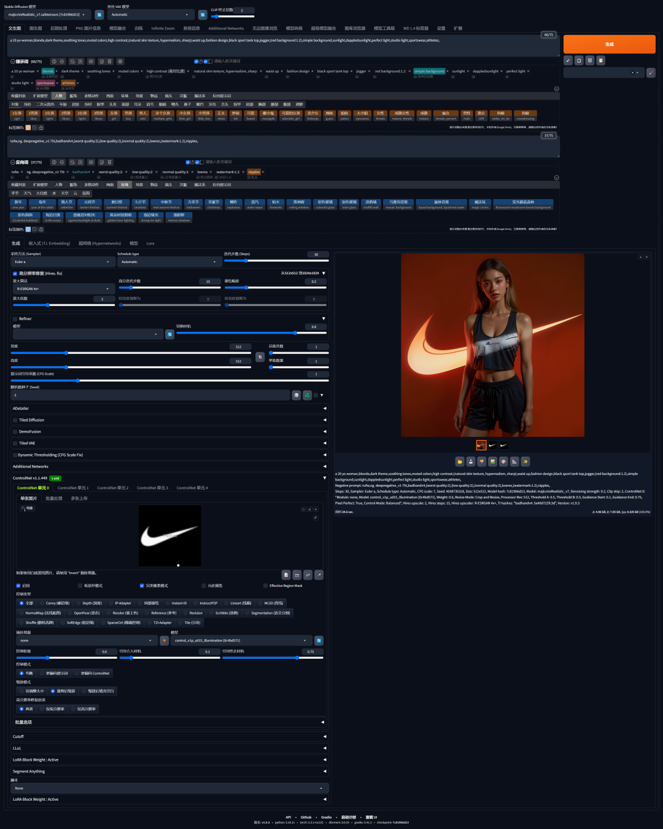This screenshot has height=829, width=663.
Task: Click inside the negative prompt text area
Action: click(x=284, y=146)
